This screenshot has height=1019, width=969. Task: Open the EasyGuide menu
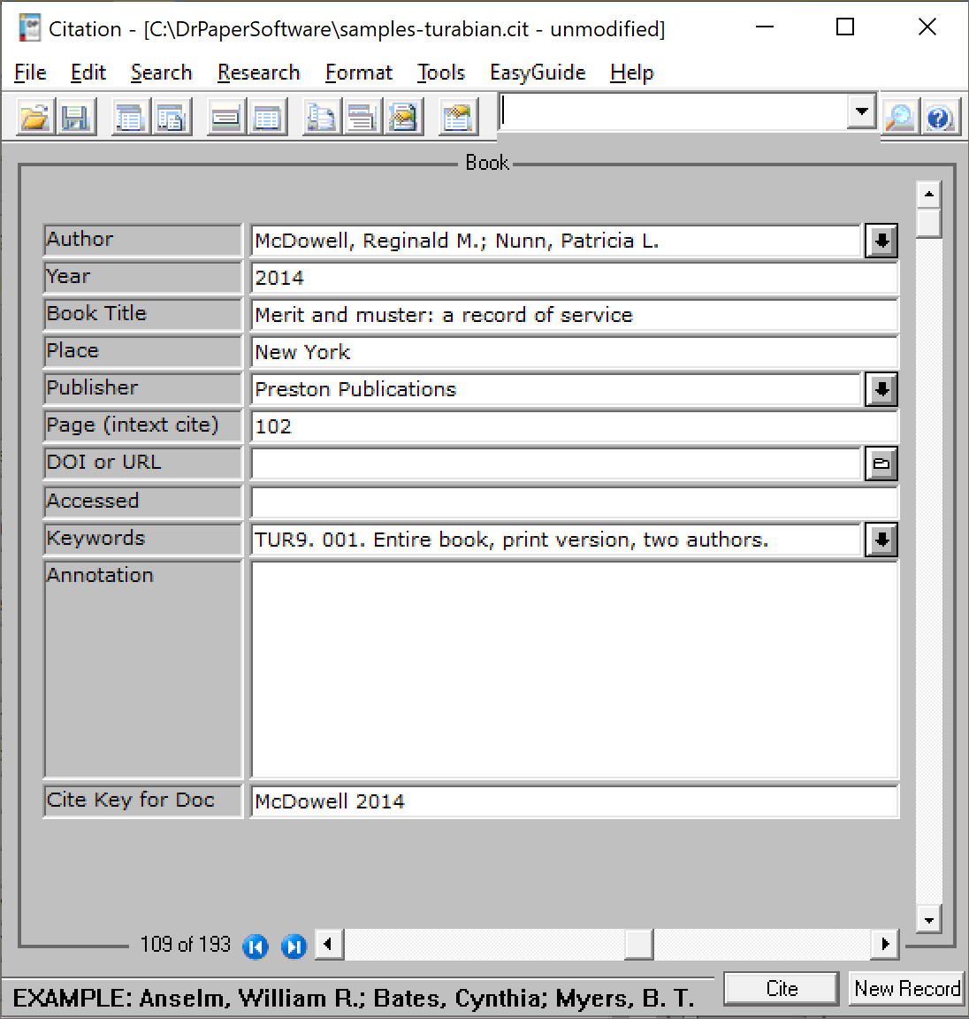(538, 73)
